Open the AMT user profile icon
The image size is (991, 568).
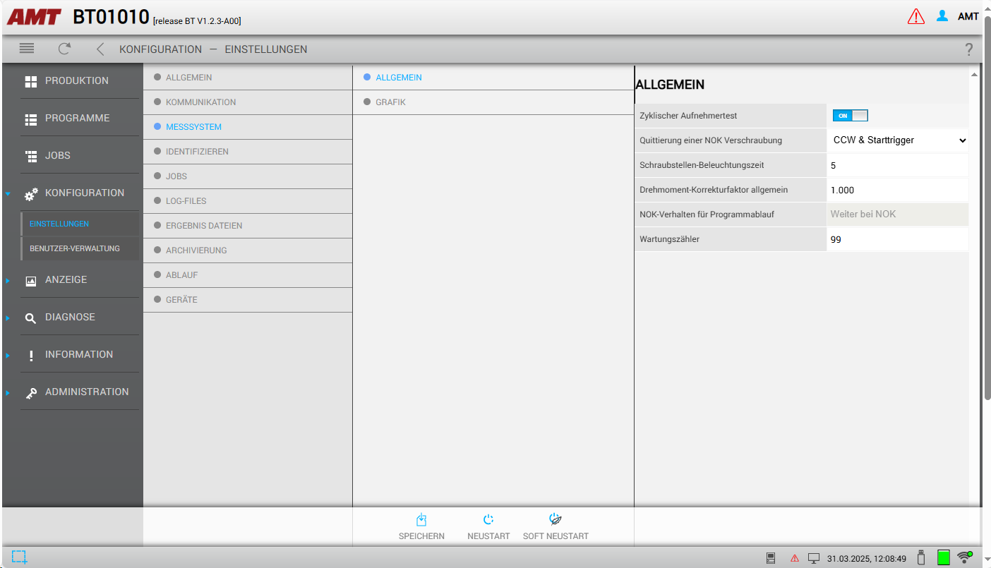[x=942, y=16]
